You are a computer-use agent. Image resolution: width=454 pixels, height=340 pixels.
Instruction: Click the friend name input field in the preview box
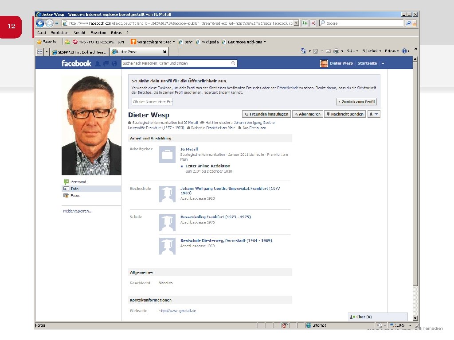coord(153,102)
